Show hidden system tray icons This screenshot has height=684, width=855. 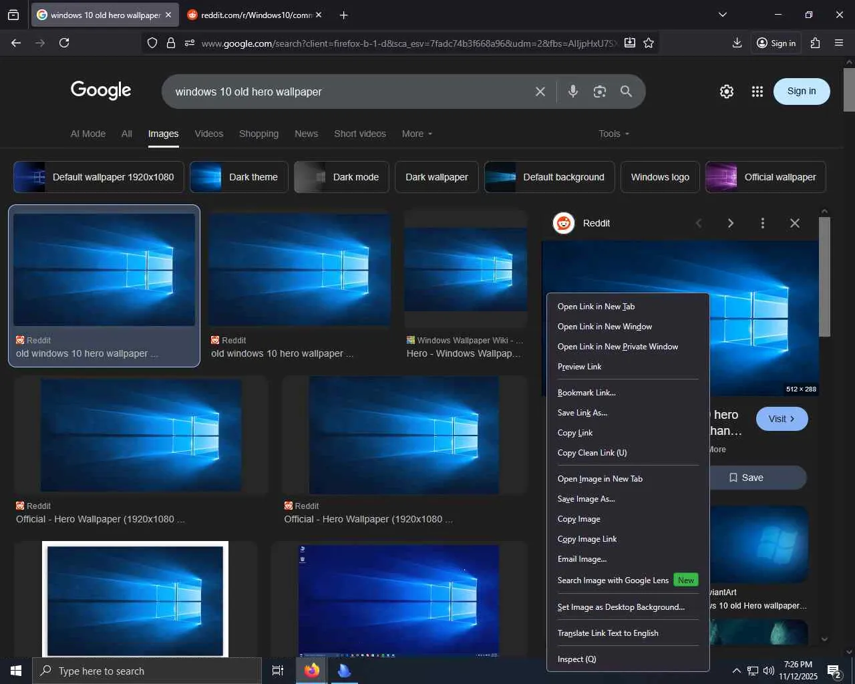point(736,671)
